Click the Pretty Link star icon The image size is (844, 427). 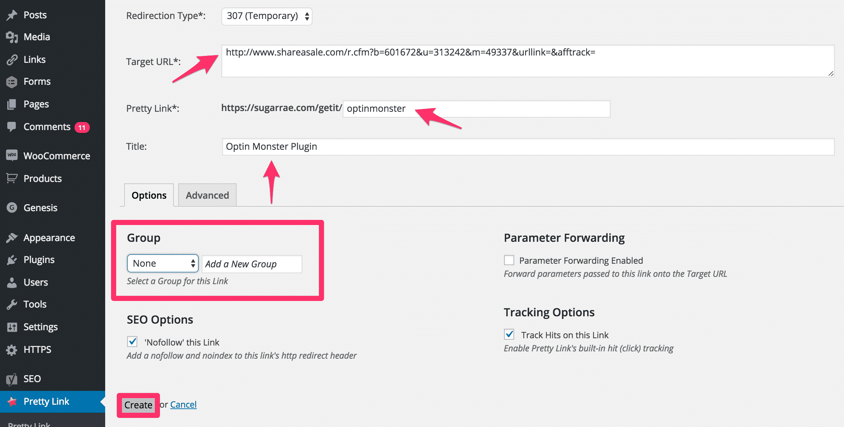(x=12, y=401)
